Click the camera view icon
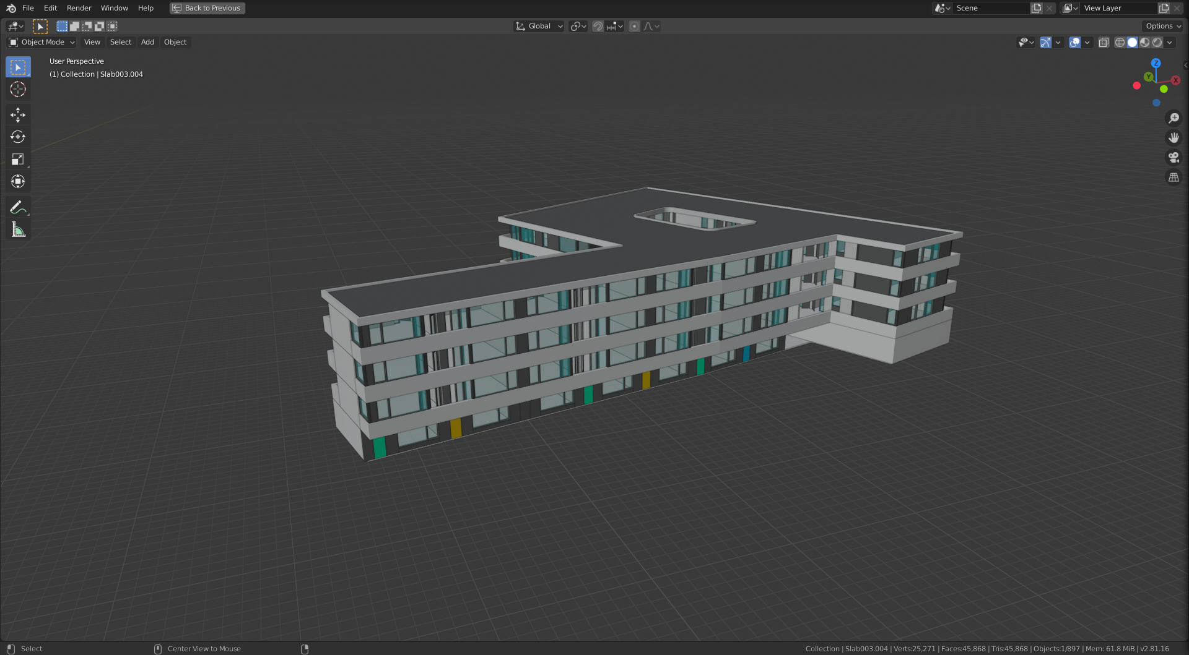This screenshot has height=655, width=1189. (x=1174, y=157)
